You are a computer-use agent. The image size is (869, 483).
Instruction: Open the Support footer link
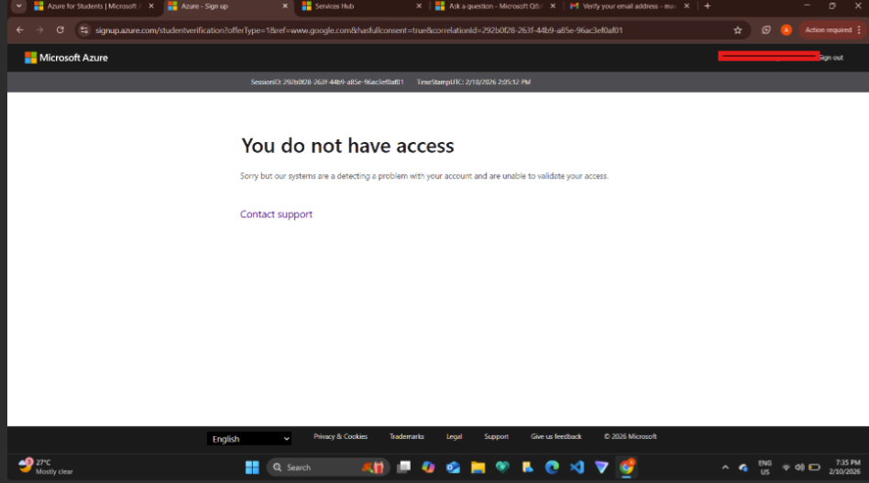[x=496, y=436]
